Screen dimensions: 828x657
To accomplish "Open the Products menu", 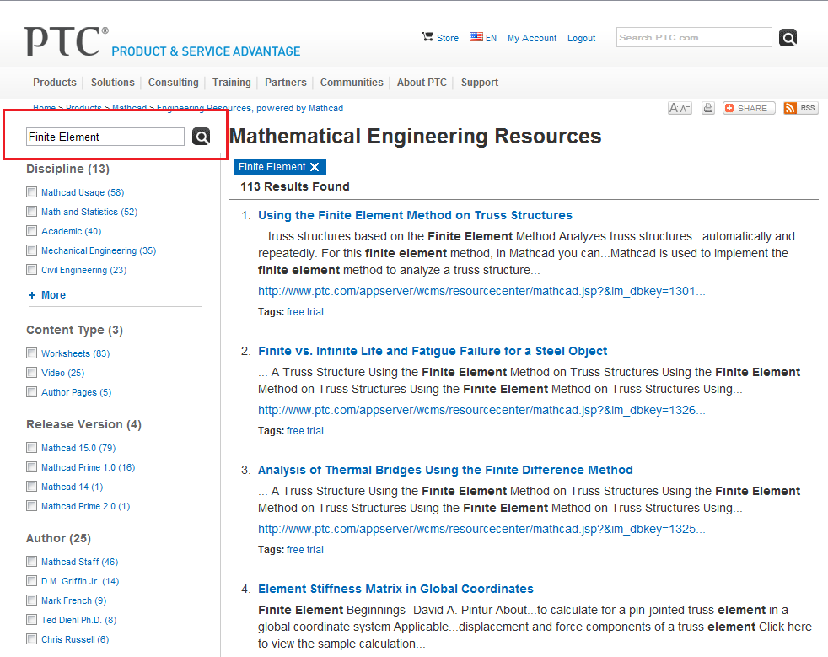I will (x=55, y=83).
